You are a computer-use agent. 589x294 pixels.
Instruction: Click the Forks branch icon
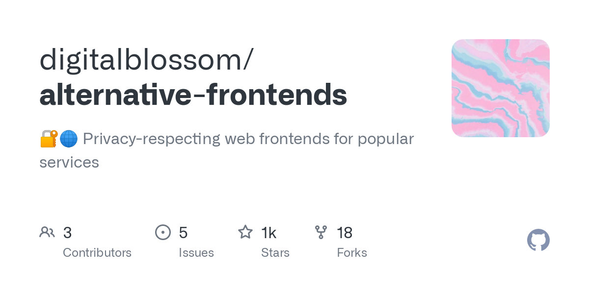pos(321,232)
